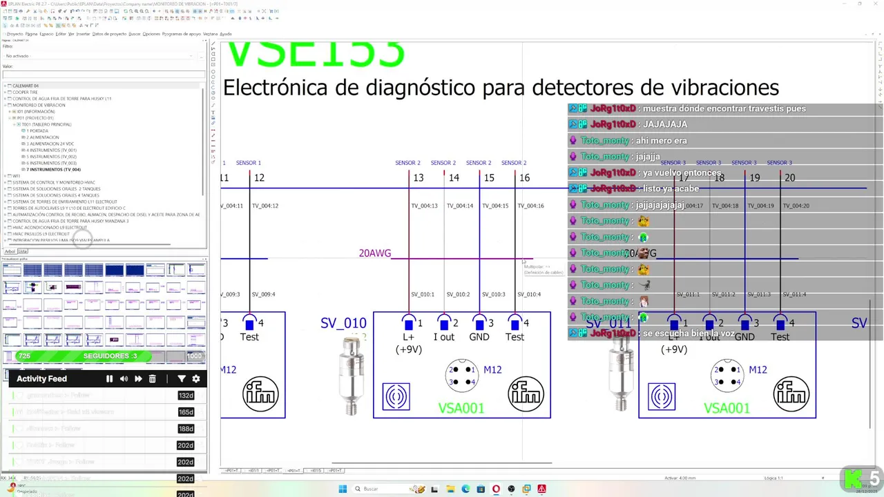Expand the COOPER TIRE project
884x497 pixels.
5,92
